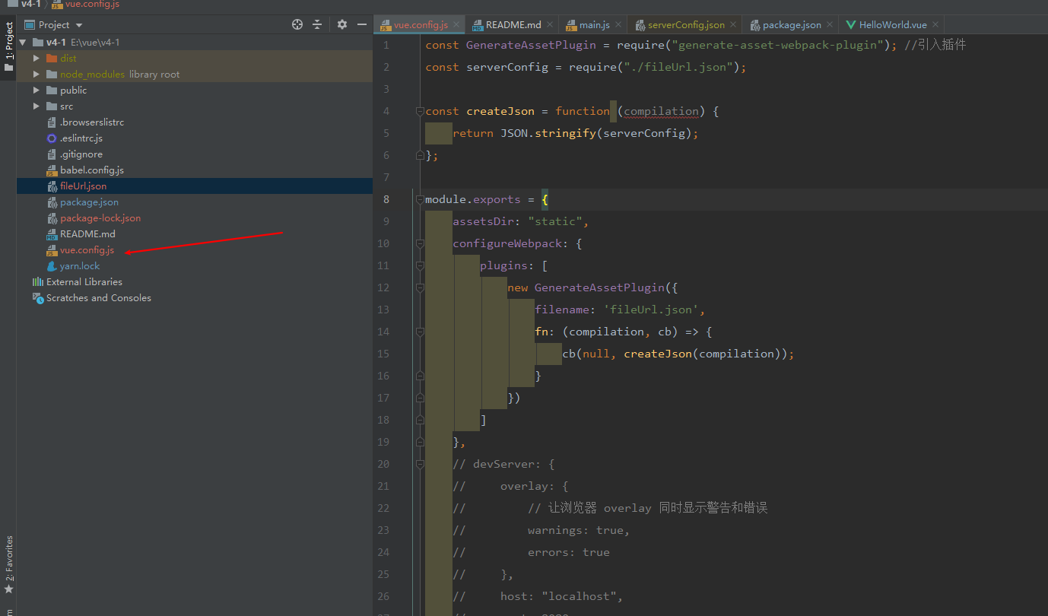Expand the src folder

pos(36,106)
